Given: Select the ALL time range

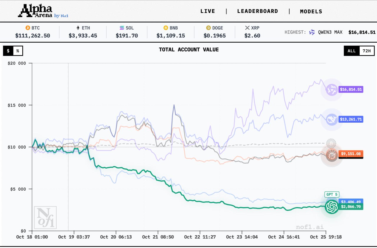Looking at the screenshot, I should point(352,51).
